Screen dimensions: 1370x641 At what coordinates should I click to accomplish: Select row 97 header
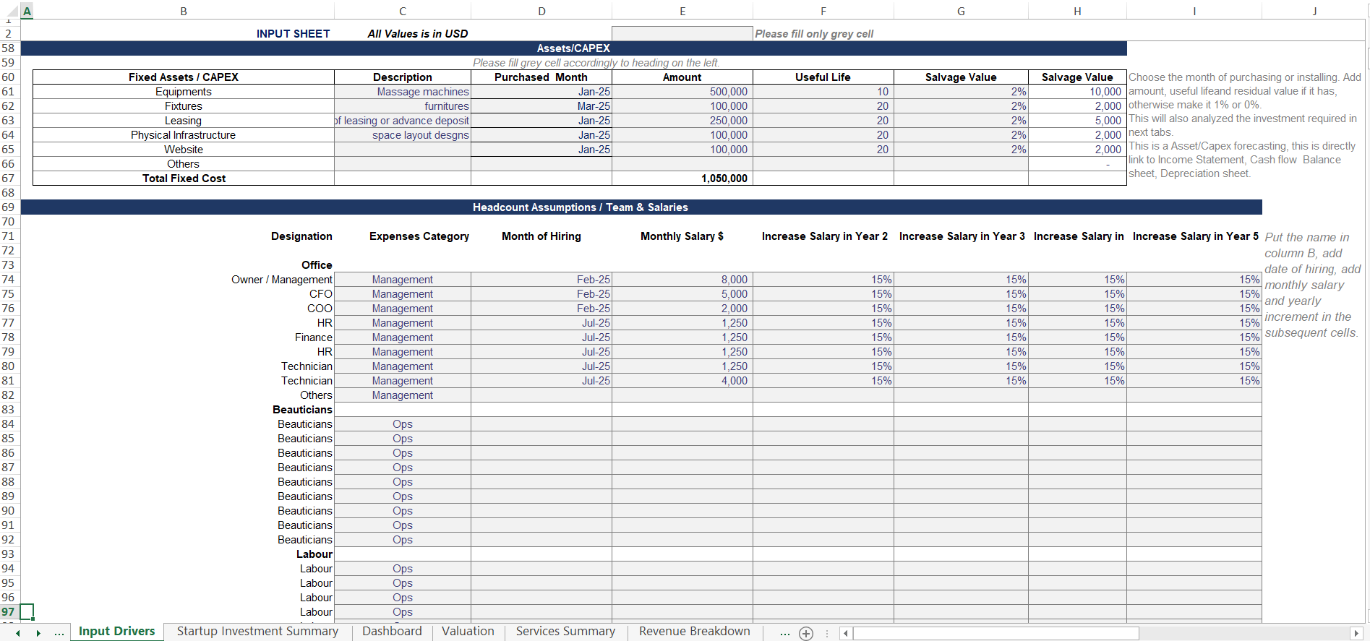(x=9, y=612)
